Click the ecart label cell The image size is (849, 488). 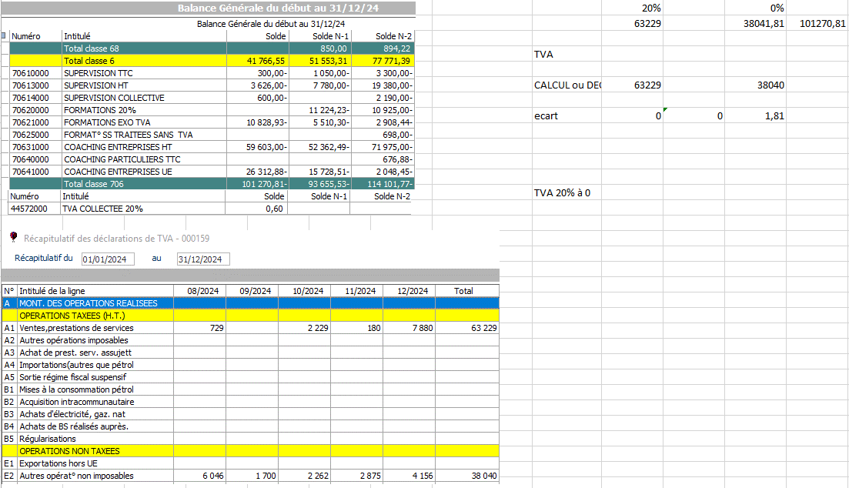point(567,116)
